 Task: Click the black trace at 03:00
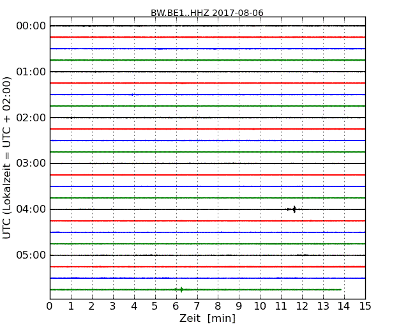point(207,163)
